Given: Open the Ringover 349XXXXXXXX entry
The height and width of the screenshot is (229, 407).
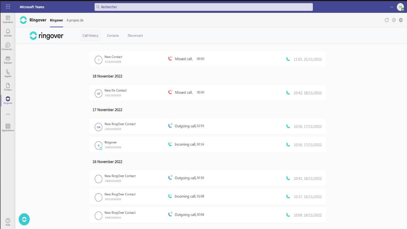Looking at the screenshot, I should click(208, 145).
